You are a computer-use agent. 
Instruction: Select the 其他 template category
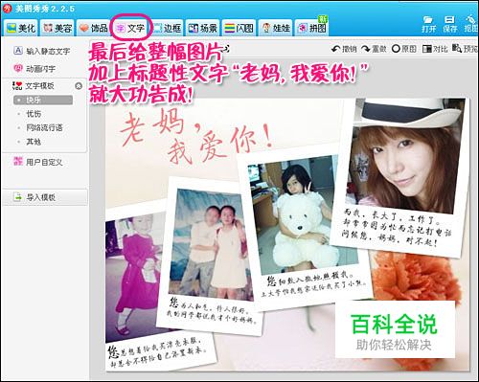click(34, 142)
